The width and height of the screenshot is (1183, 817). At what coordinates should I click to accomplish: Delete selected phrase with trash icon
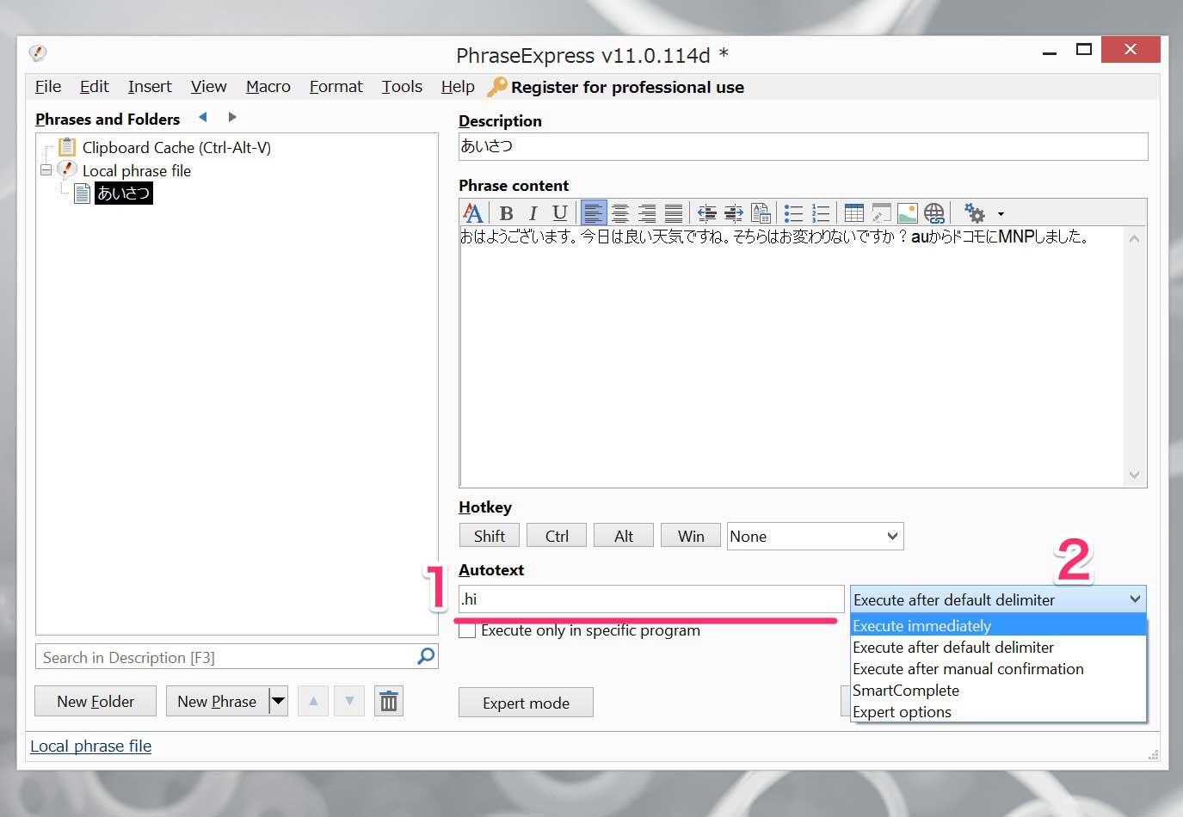(389, 702)
